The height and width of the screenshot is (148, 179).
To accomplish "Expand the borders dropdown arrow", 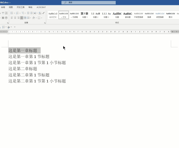I will coord(42,18).
